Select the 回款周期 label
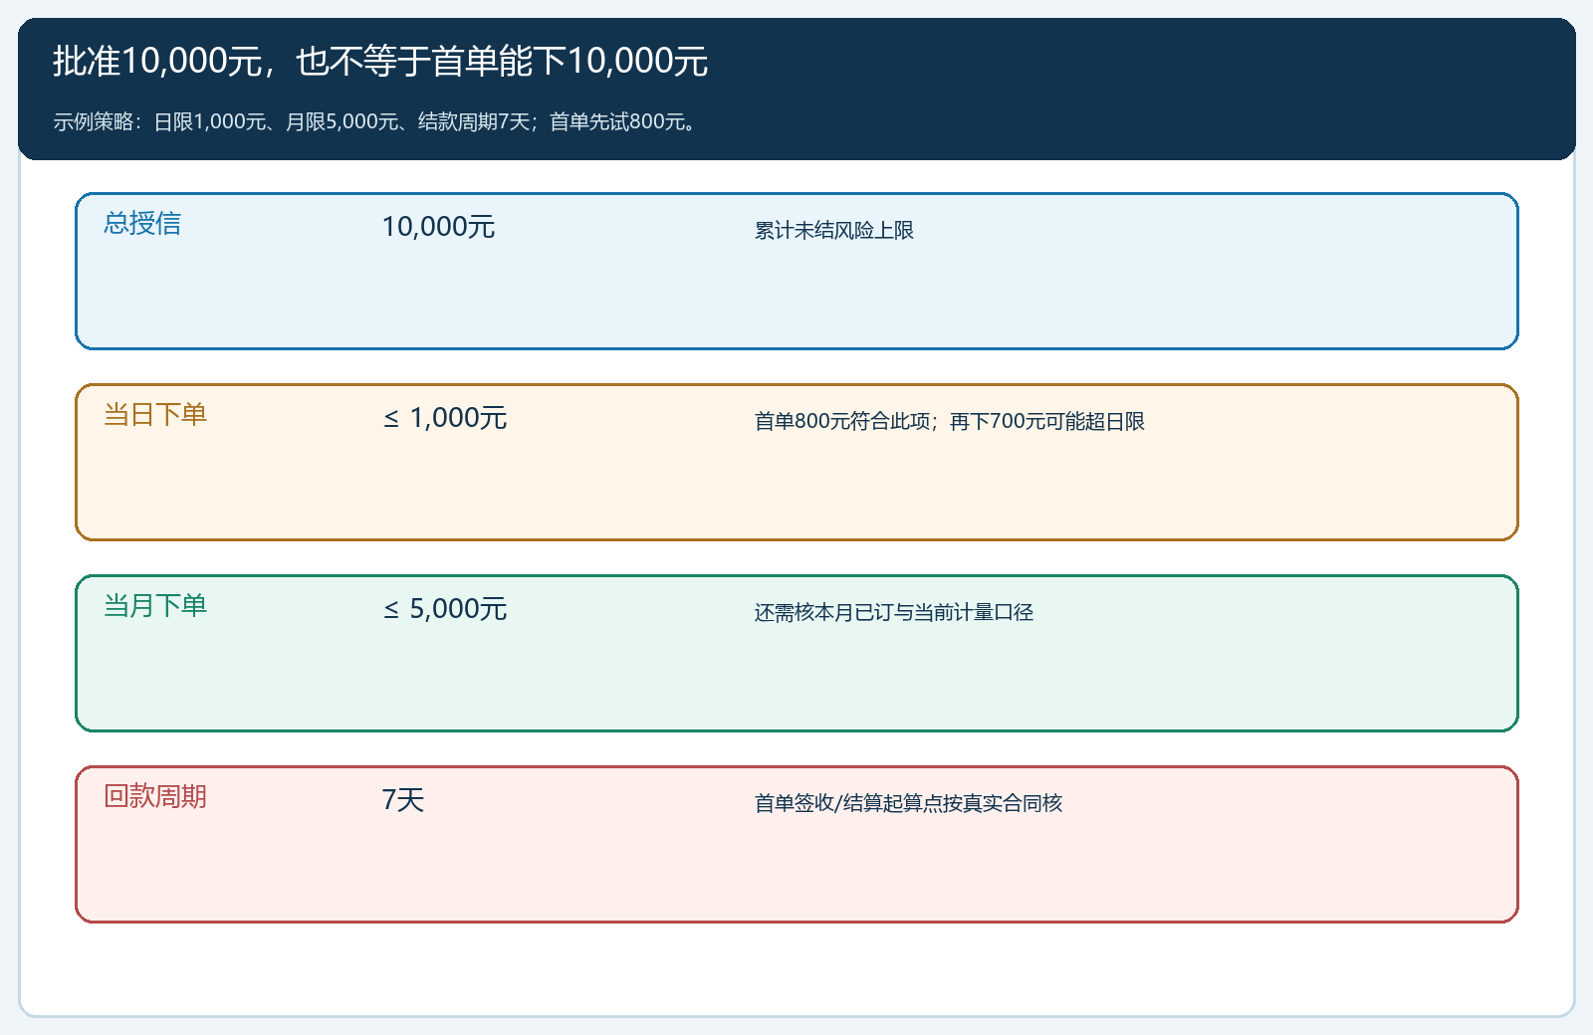Image resolution: width=1593 pixels, height=1035 pixels. (155, 796)
